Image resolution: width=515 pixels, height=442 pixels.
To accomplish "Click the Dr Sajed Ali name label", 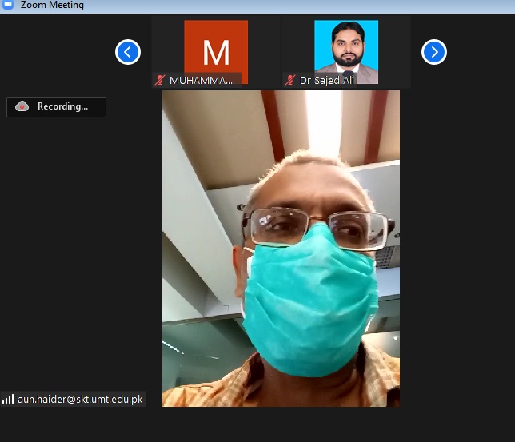I will (328, 80).
